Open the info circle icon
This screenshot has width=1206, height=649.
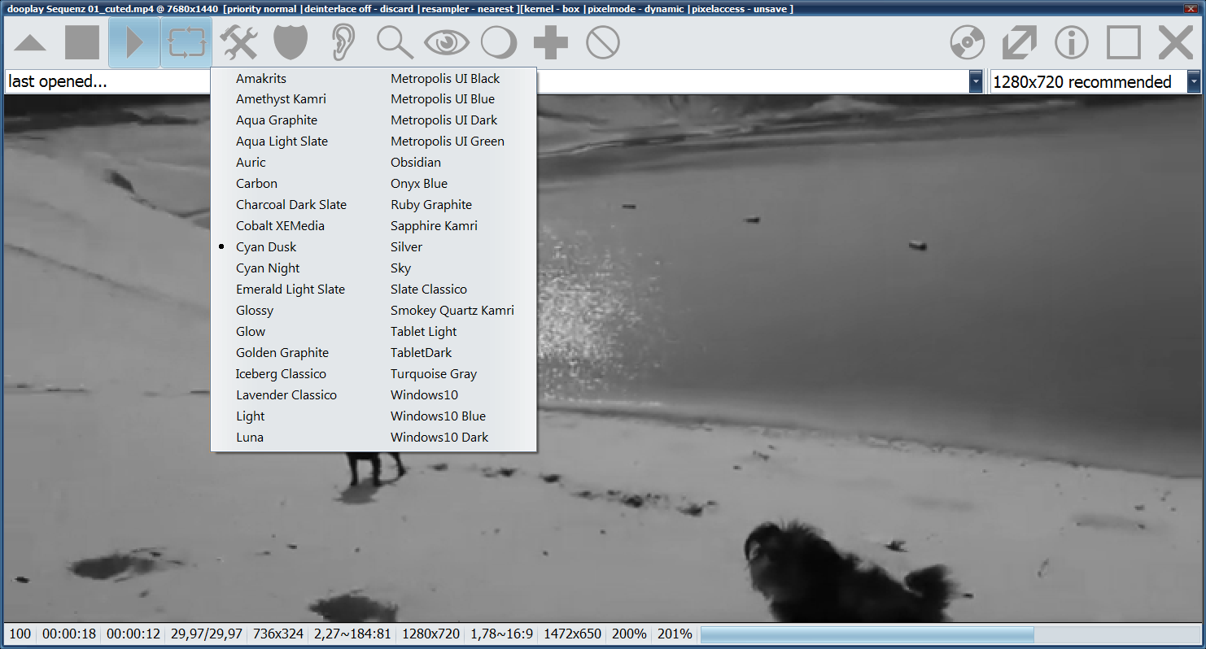[x=1072, y=42]
